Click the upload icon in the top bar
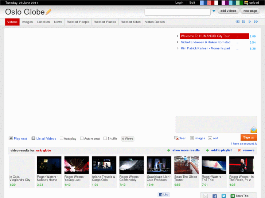Screen dimensions: 265x198 click(x=246, y=3)
